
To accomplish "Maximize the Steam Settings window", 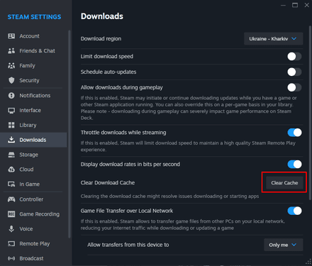I will click(295, 5).
